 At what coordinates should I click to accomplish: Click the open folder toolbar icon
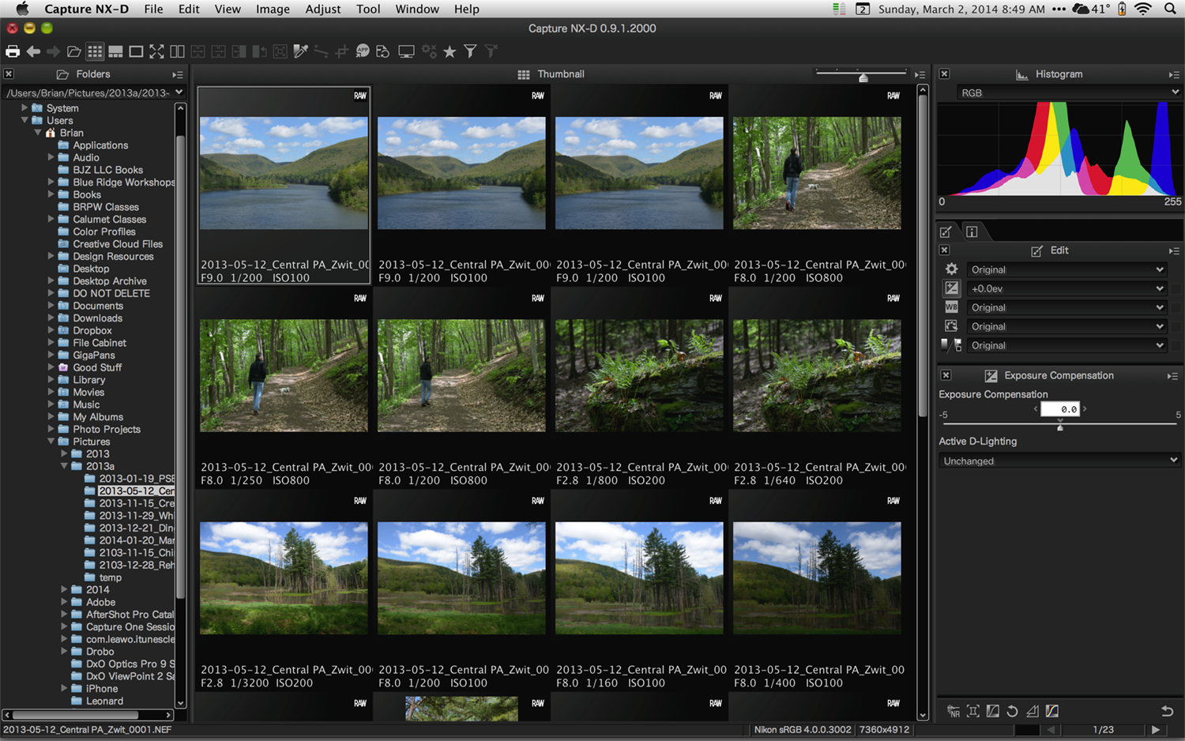tap(74, 51)
